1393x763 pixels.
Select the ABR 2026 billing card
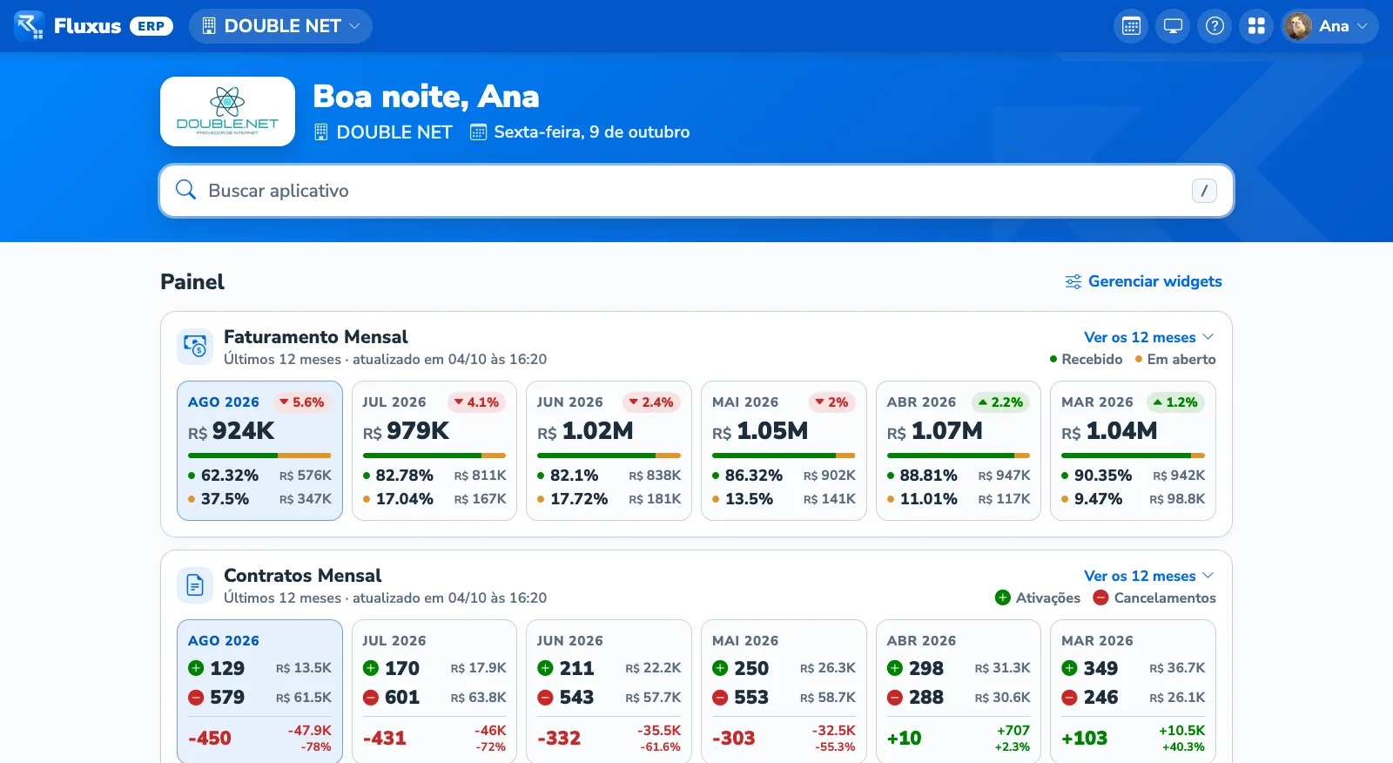(x=959, y=450)
